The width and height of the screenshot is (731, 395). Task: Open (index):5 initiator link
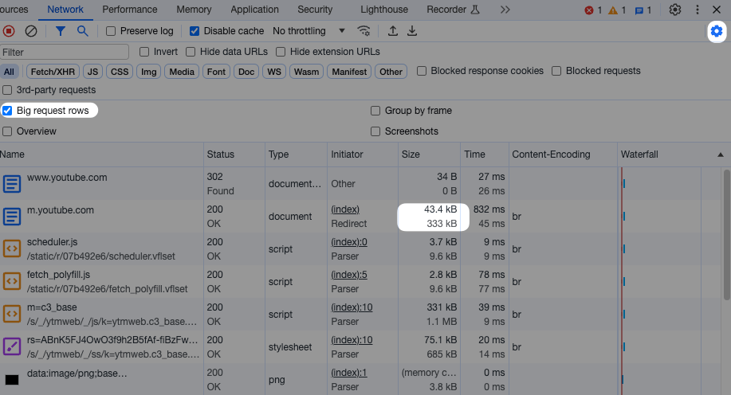pyautogui.click(x=349, y=275)
